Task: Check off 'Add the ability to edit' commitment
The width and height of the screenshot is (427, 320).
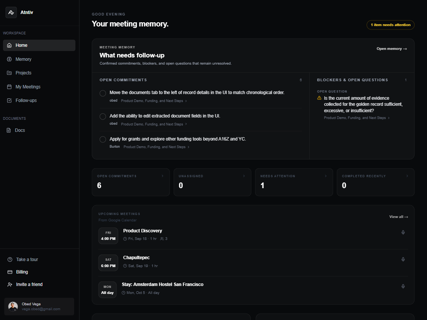Action: click(x=103, y=116)
